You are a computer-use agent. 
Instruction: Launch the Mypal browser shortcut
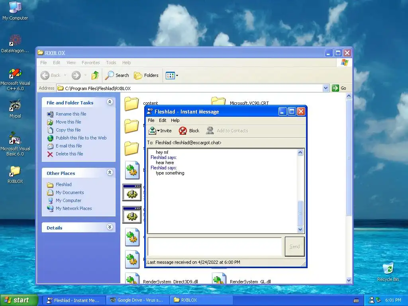point(15,109)
